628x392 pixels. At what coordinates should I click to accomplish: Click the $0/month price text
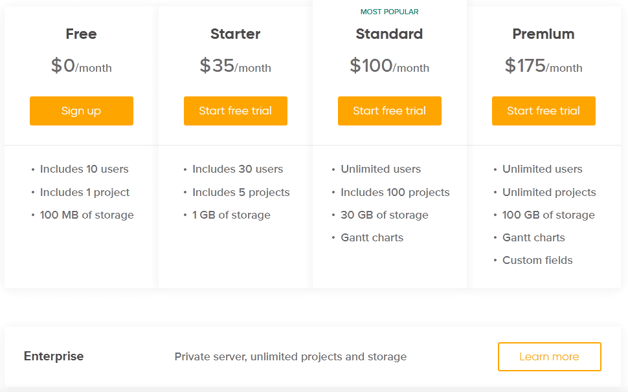81,65
